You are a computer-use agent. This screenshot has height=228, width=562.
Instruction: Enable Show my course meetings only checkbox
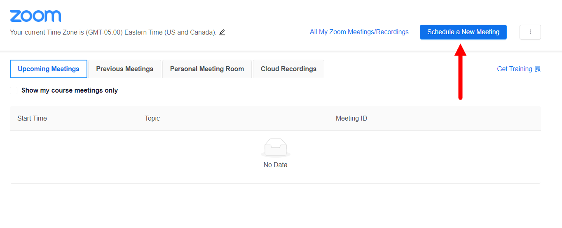pos(14,91)
